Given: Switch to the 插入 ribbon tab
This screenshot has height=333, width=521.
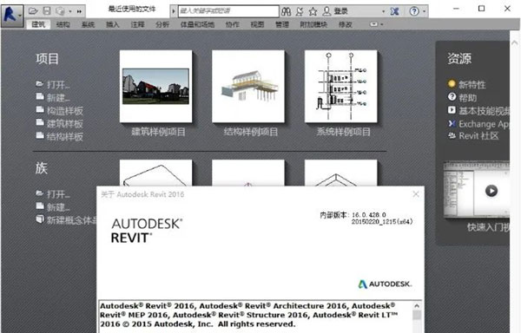Looking at the screenshot, I should (113, 24).
